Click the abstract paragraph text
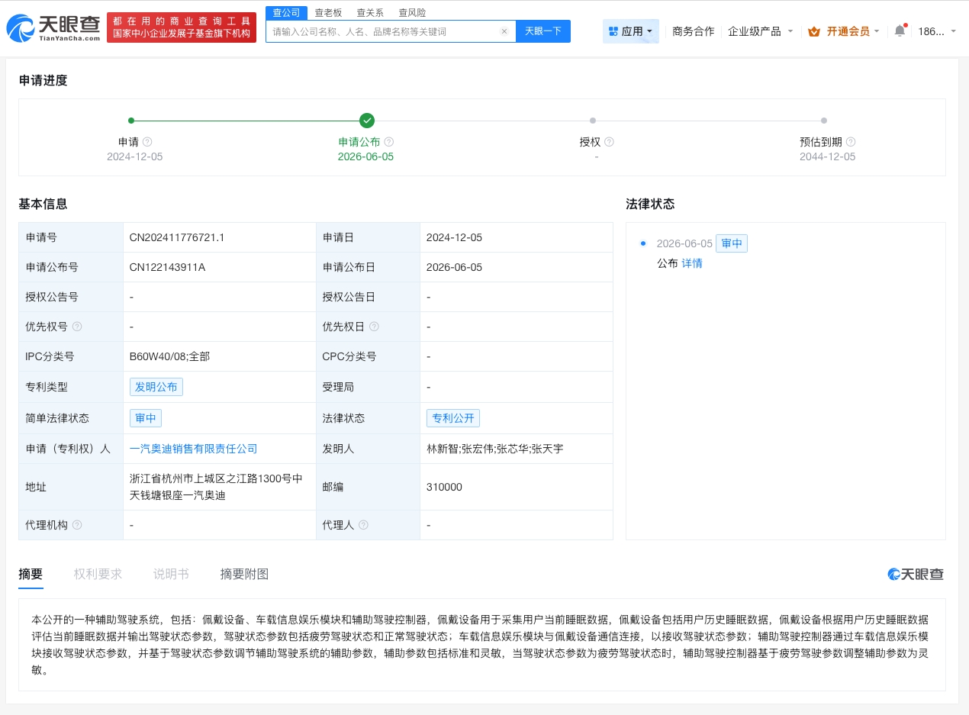 481,645
